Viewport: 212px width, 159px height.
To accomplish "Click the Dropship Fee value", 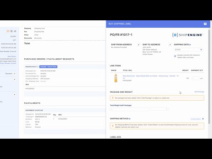I will point(39,32).
